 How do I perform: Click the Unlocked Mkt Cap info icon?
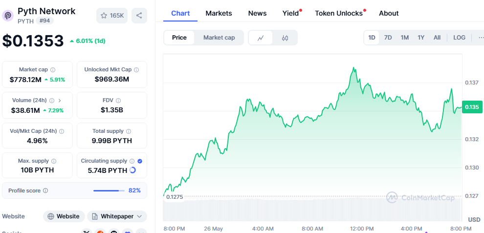tap(136, 70)
